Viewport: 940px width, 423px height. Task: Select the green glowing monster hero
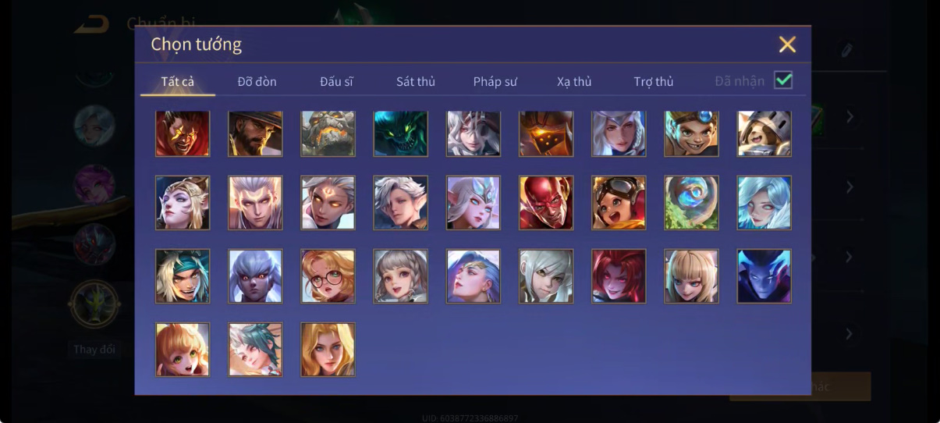pos(400,133)
